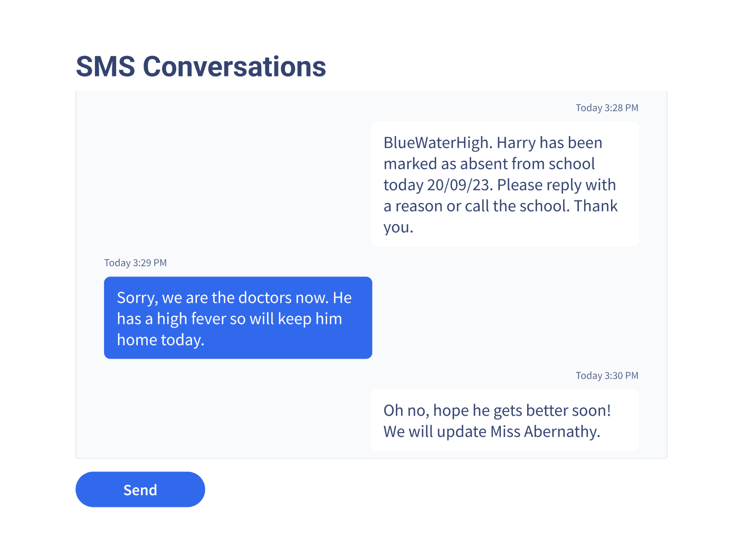Select the Today 3:28 PM timestamp
Image resolution: width=743 pixels, height=557 pixels.
pyautogui.click(x=607, y=108)
